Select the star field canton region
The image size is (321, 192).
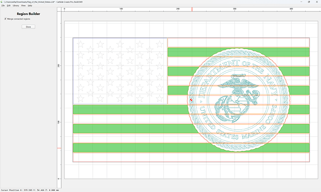(120, 71)
